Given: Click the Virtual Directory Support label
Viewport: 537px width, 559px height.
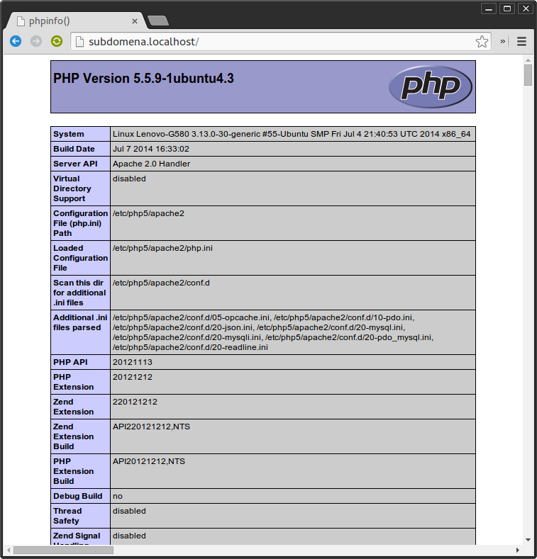Looking at the screenshot, I should click(x=72, y=188).
